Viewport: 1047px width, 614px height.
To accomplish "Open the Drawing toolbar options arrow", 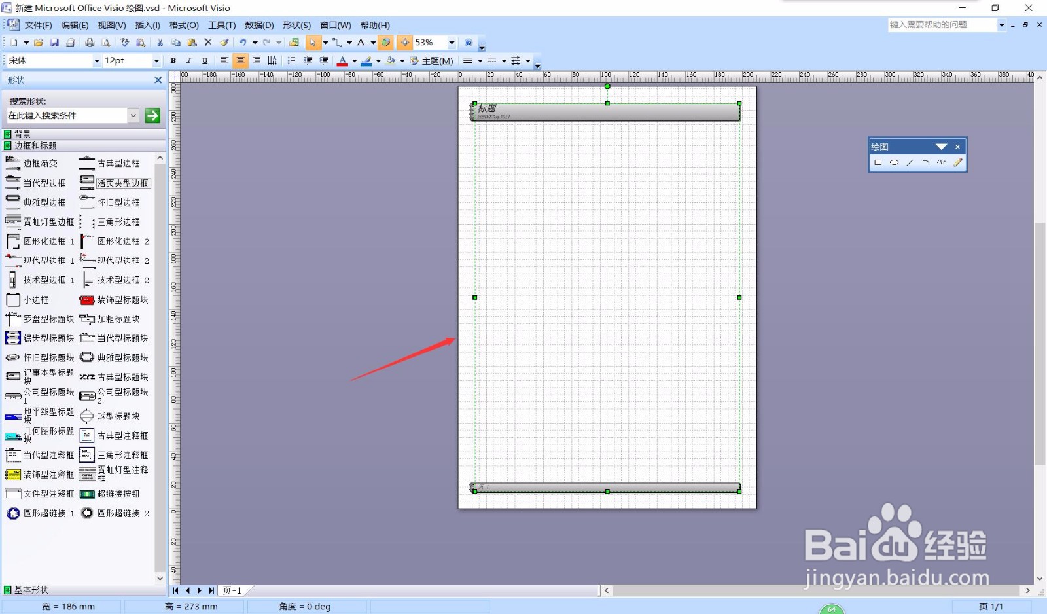I will click(x=942, y=147).
